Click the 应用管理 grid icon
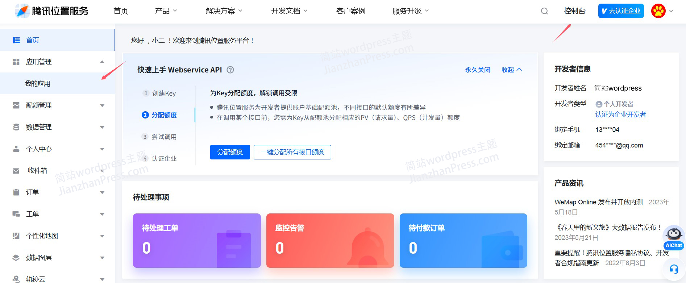 tap(16, 62)
